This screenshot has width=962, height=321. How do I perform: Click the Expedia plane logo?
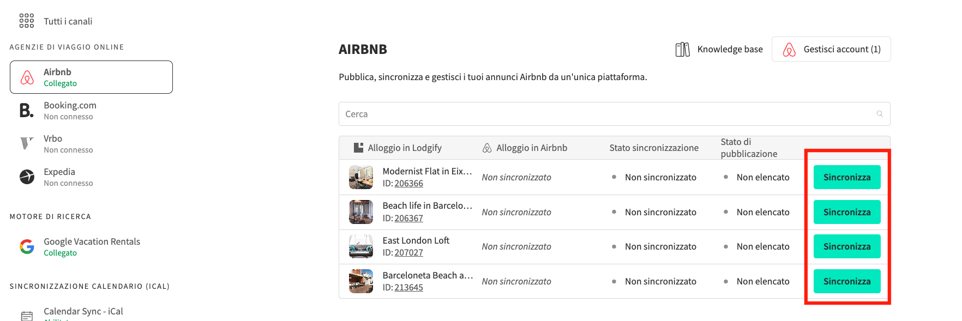pyautogui.click(x=27, y=177)
